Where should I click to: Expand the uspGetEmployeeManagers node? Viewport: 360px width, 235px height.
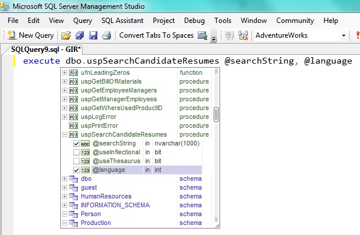(x=64, y=91)
